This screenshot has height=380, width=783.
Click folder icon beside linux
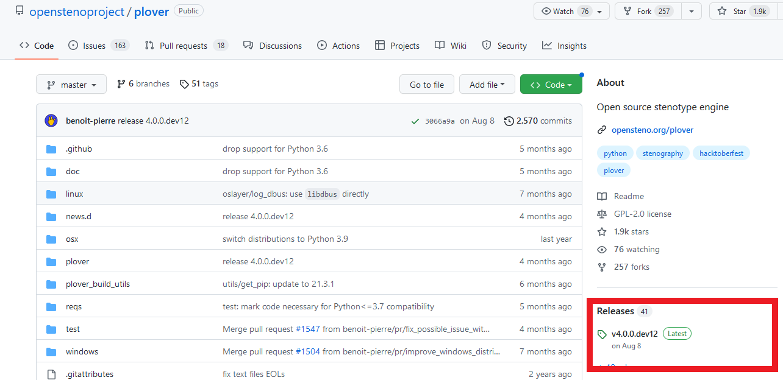point(51,194)
